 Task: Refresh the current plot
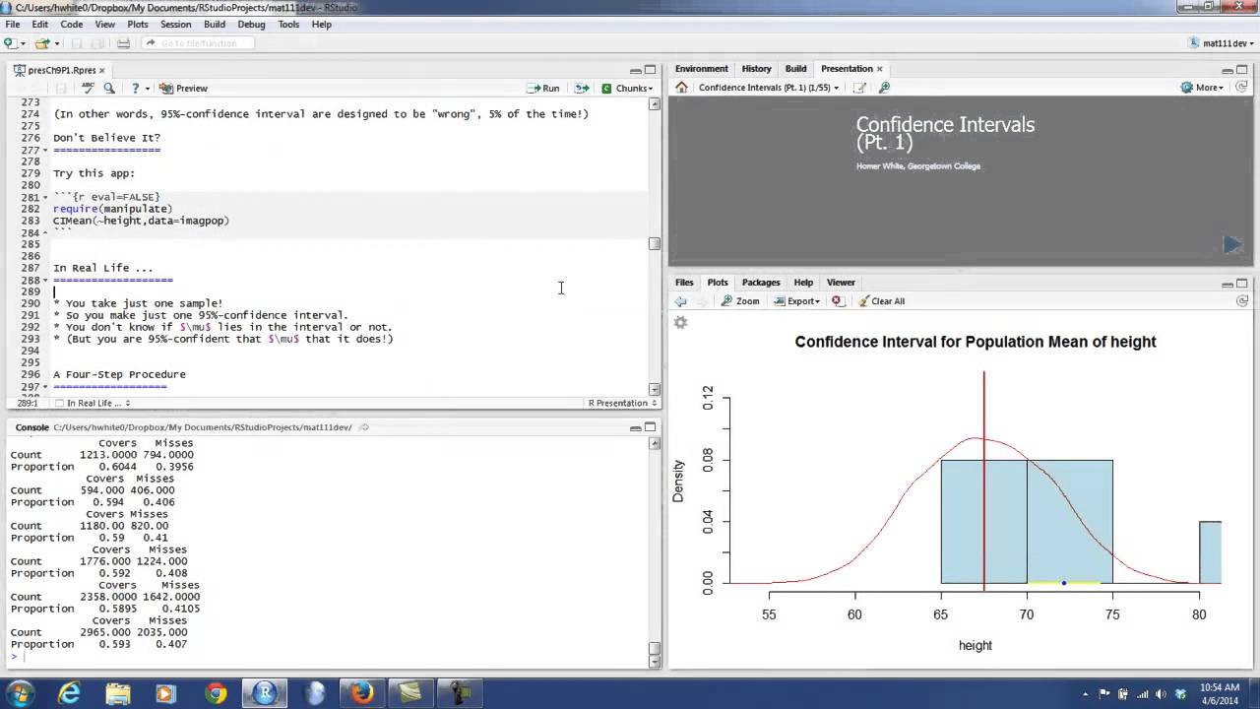coord(1241,301)
